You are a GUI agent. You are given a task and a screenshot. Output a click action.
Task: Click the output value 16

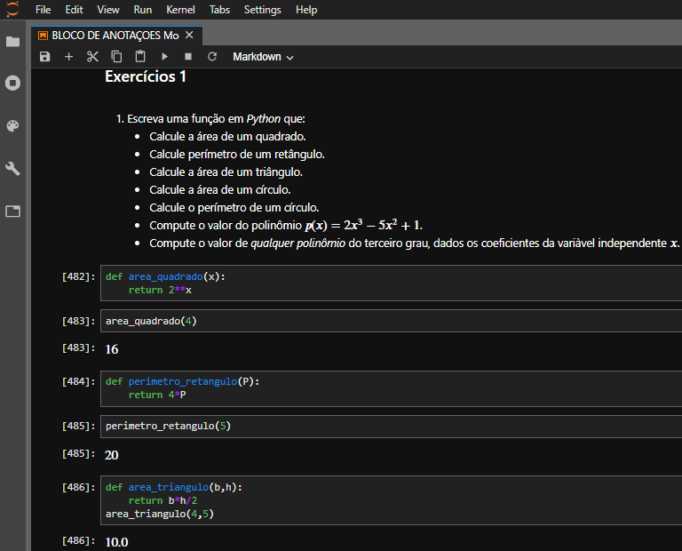coord(112,349)
